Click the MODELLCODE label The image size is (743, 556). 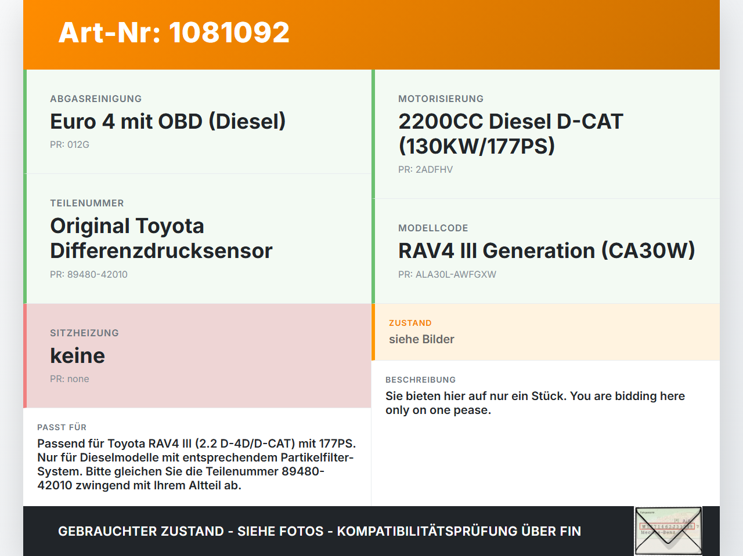433,228
